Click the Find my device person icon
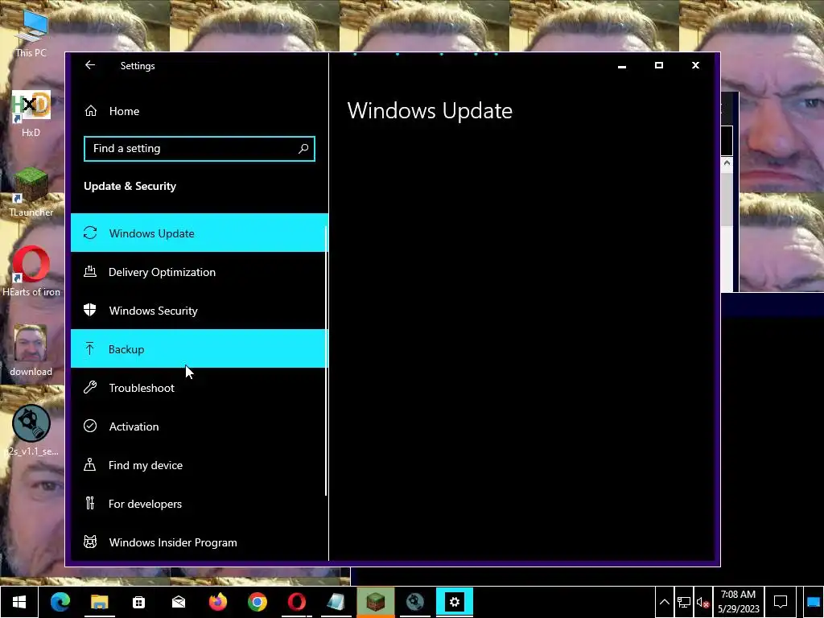Screen dimensions: 824x618 pos(90,464)
